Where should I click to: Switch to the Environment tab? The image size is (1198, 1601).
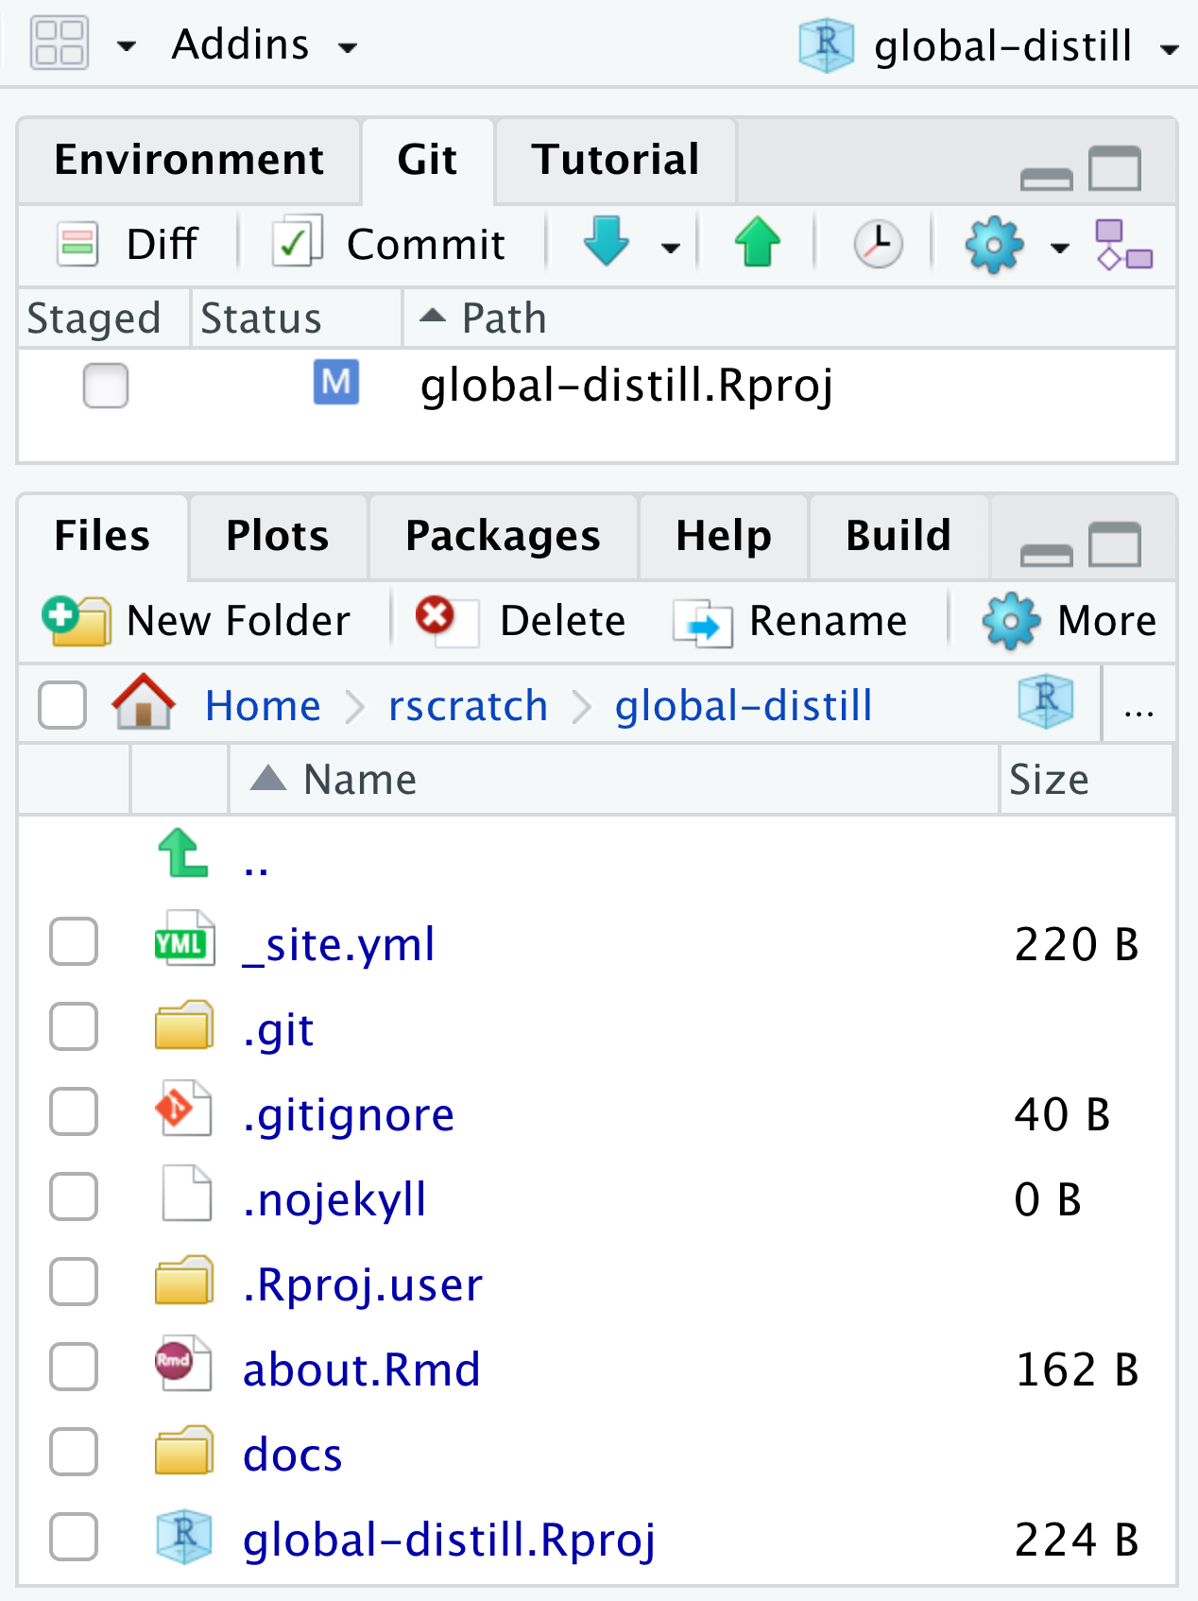click(189, 160)
